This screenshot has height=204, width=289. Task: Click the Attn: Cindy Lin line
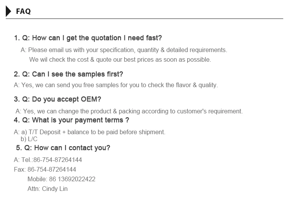(x=47, y=189)
